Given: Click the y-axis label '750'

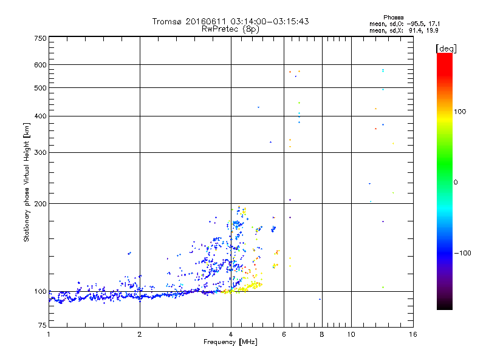Looking at the screenshot, I should coord(40,38).
